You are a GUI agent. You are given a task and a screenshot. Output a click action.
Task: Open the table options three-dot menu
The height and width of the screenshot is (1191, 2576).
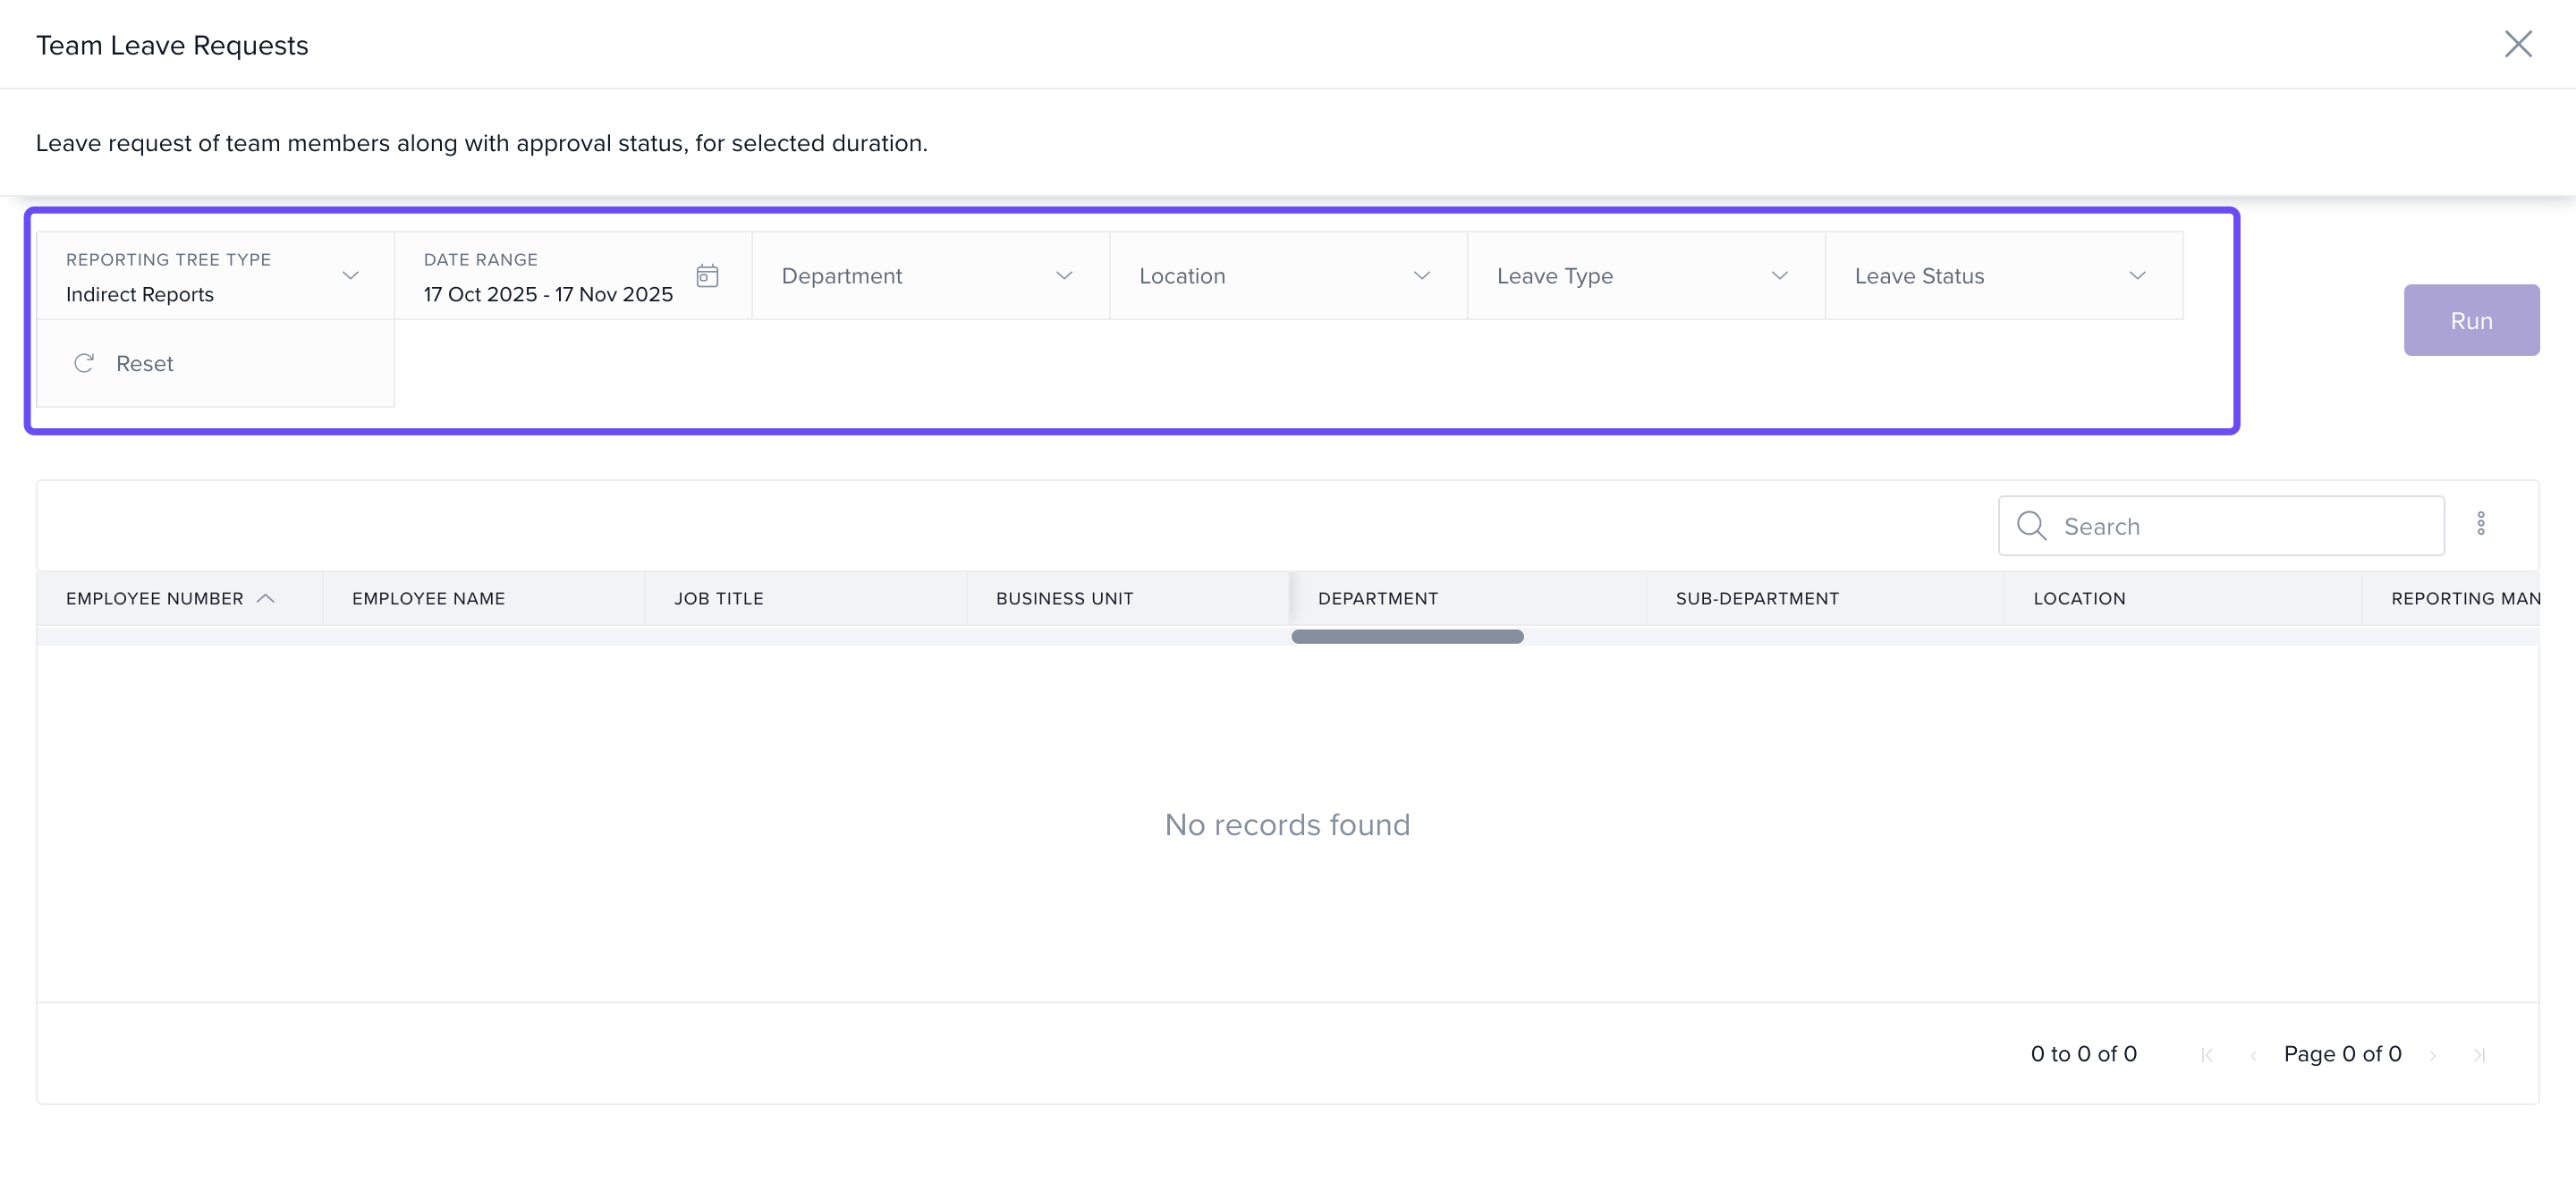(x=2481, y=524)
